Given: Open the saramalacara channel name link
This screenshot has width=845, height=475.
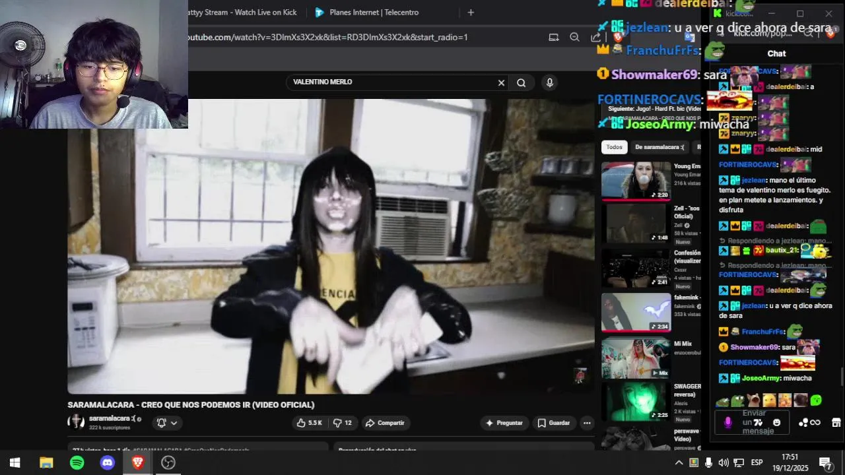Looking at the screenshot, I should pos(112,418).
